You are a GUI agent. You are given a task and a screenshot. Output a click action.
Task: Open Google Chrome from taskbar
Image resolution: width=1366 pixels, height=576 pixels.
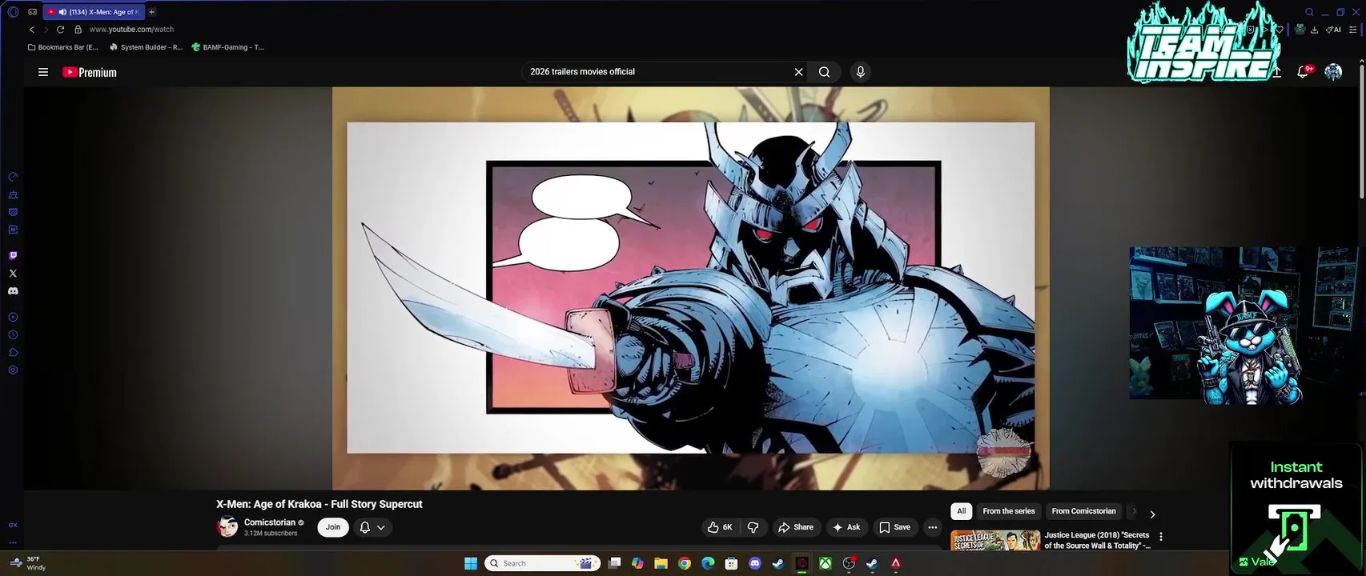(x=685, y=563)
